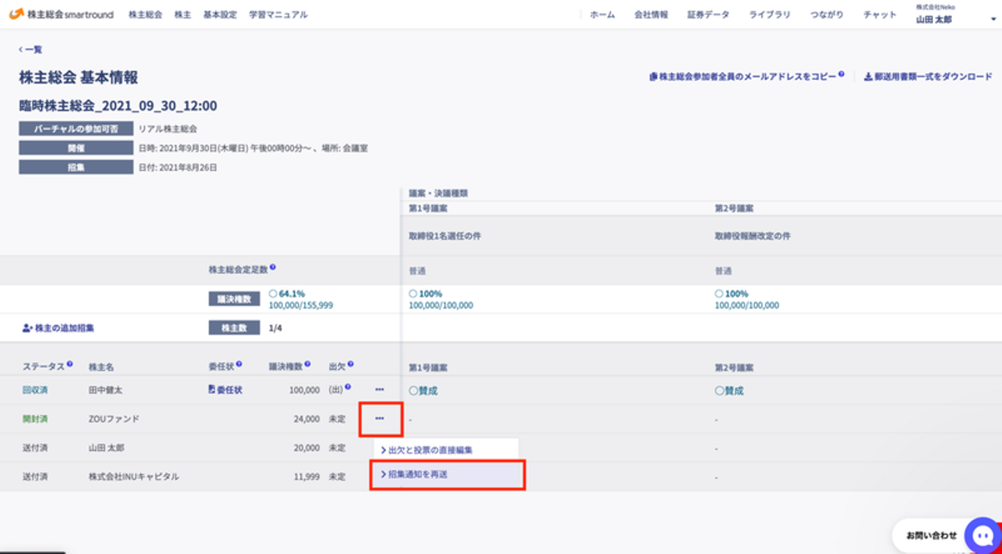Click help icon next to ステータス header
The image size is (1002, 554).
coord(70,364)
